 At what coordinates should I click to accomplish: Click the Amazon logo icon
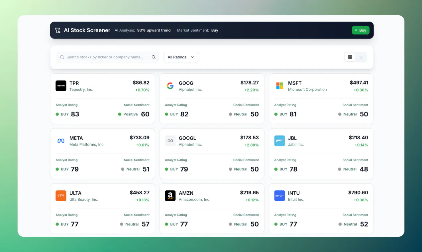click(170, 196)
